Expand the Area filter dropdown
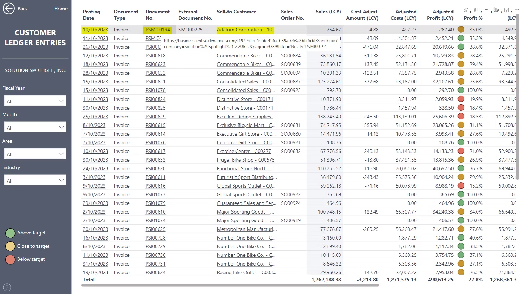525x294 pixels. point(35,154)
